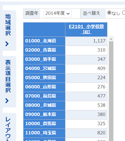
Task: Click the chevron under 表示項目選択
Action: pos(7,101)
